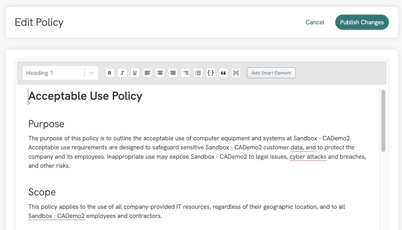
Task: Toggle underline formatting
Action: click(135, 73)
